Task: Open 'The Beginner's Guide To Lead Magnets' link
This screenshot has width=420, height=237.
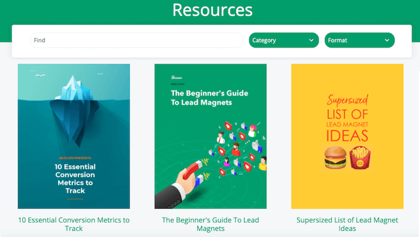Action: tap(211, 224)
